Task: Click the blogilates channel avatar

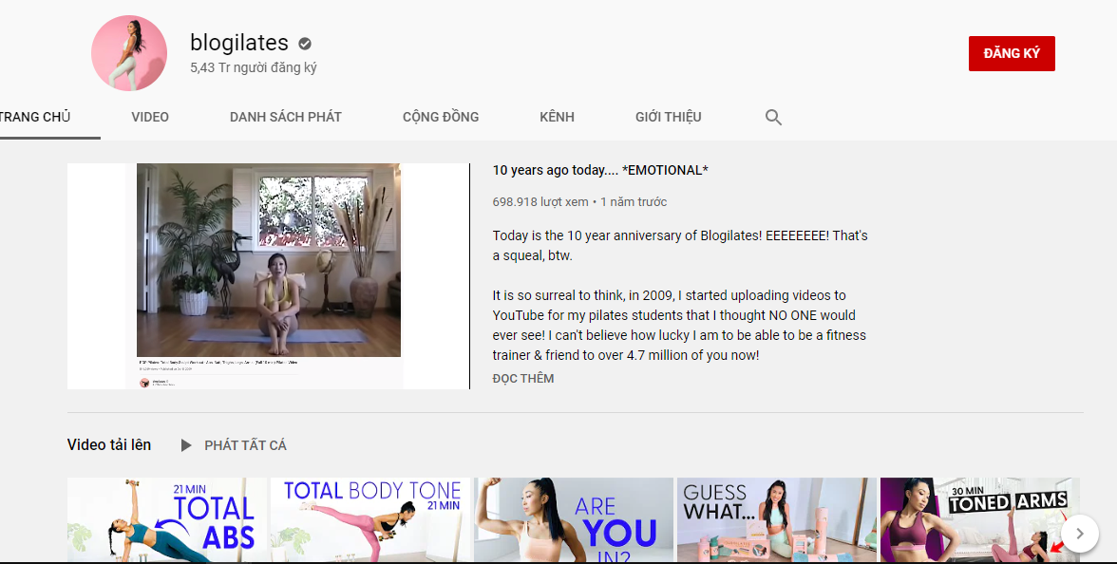Action: (129, 53)
